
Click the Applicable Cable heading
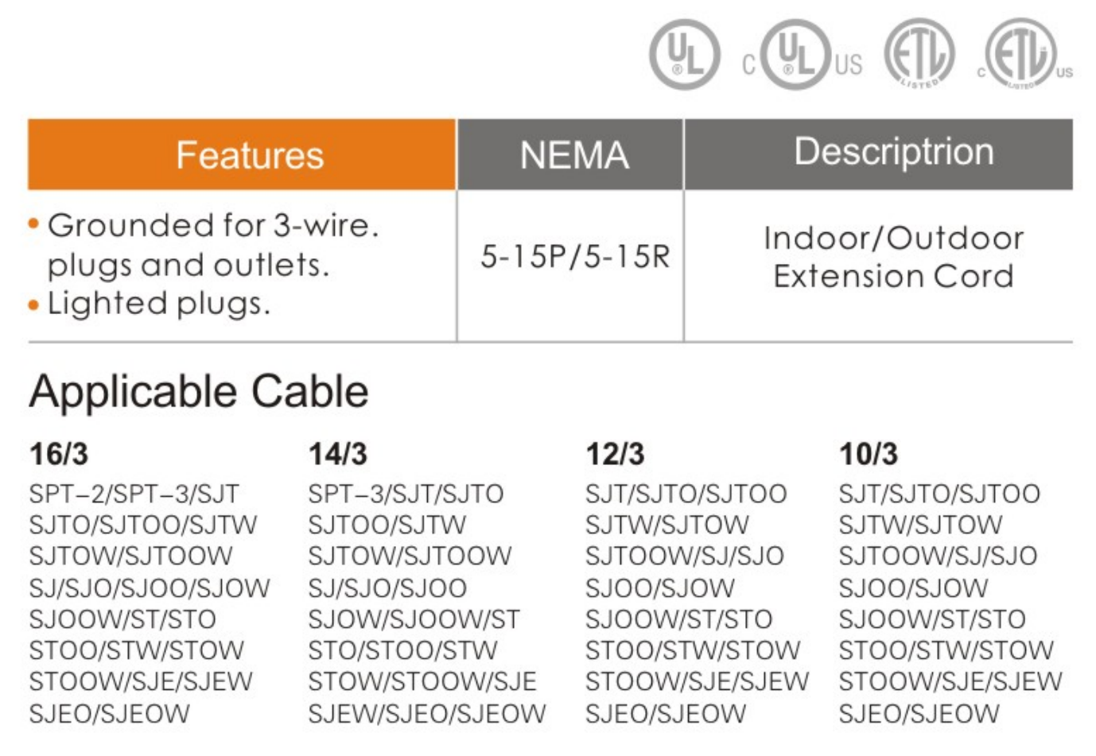(x=199, y=392)
